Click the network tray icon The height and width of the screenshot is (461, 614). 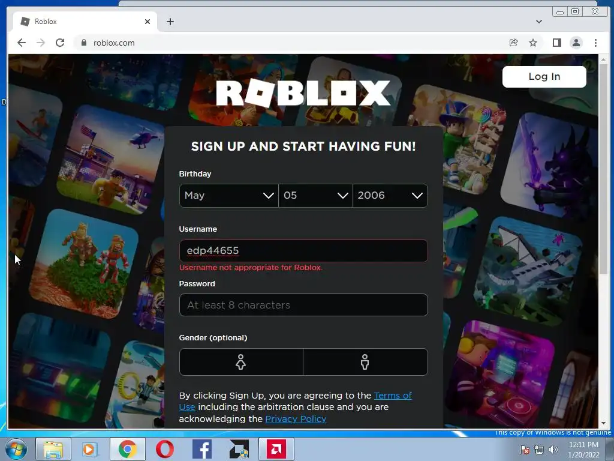[x=539, y=450]
